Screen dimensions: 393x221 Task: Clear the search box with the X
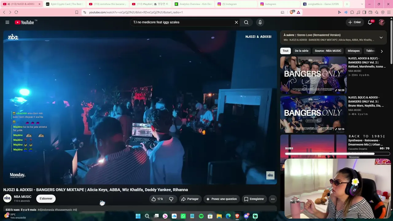tap(236, 22)
